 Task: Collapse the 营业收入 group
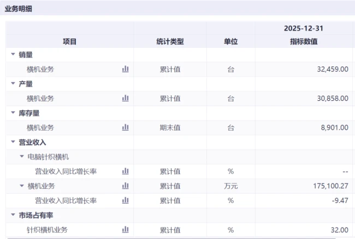pos(13,142)
